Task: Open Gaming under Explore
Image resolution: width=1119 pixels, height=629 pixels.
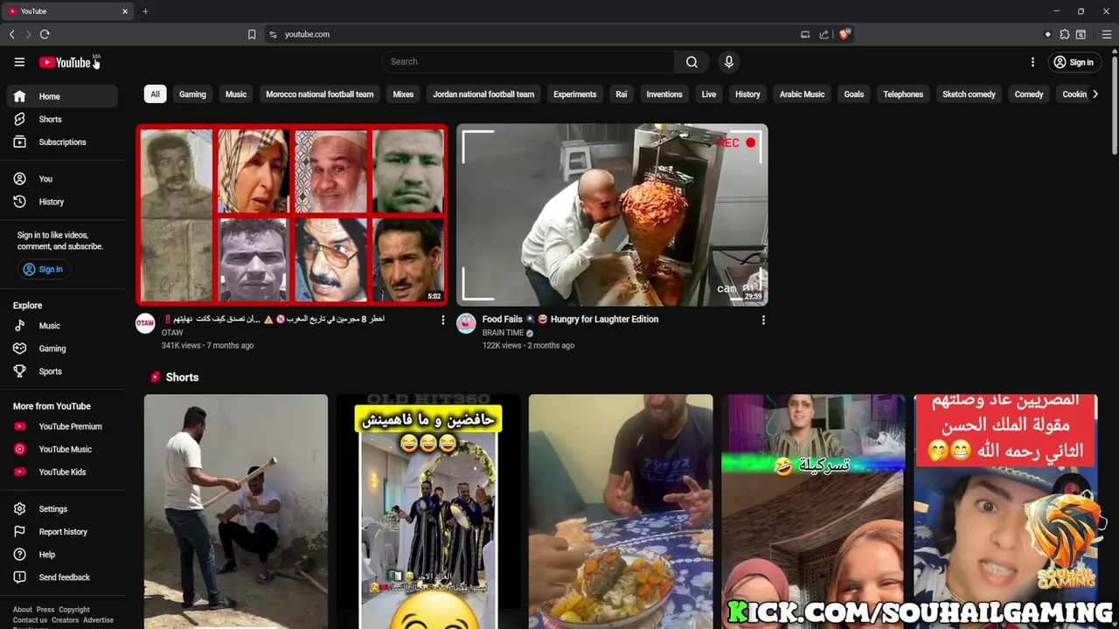Action: point(61,349)
